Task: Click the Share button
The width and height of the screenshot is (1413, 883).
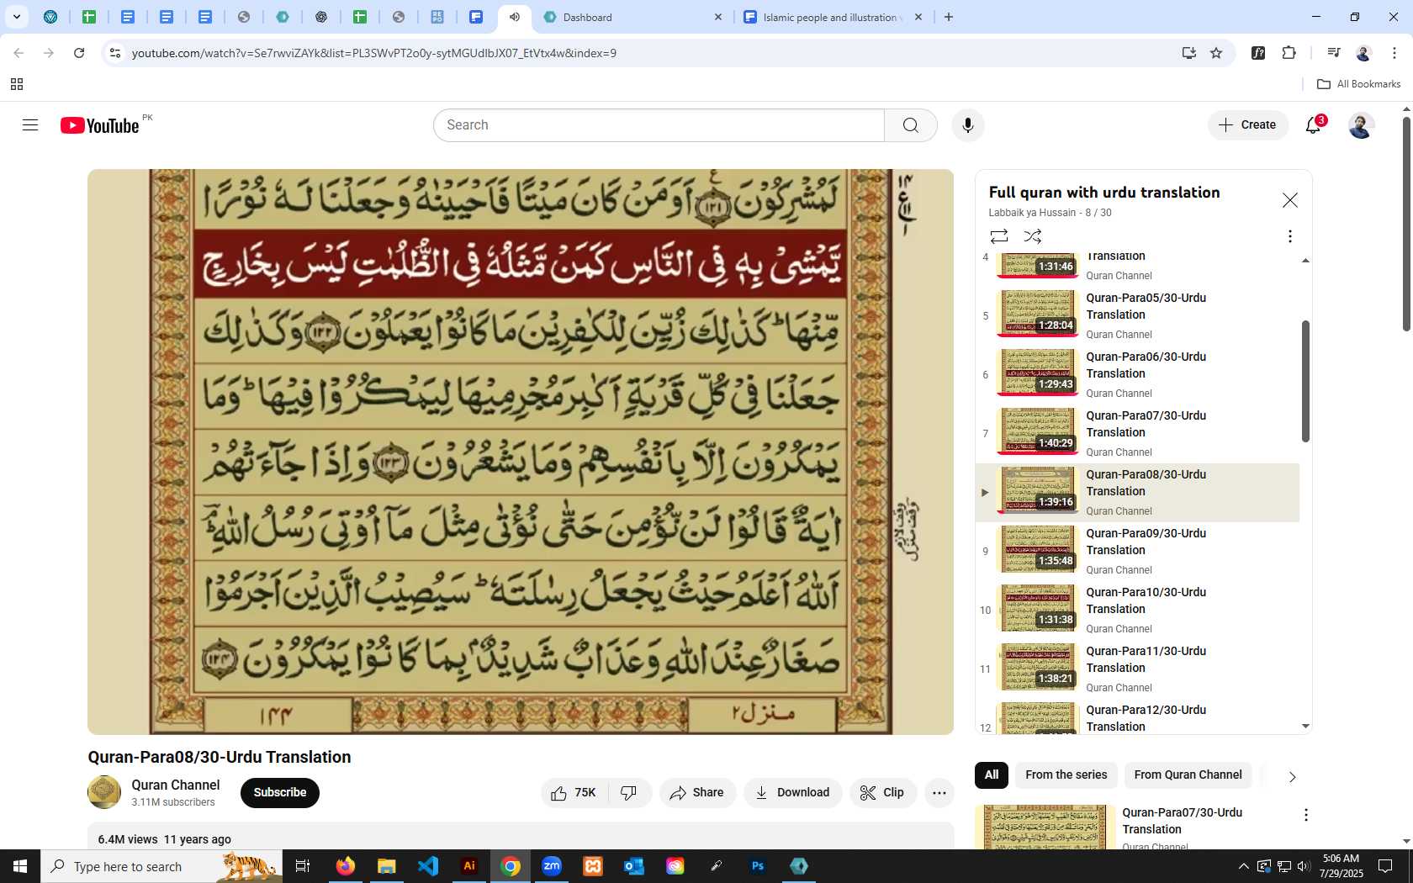Action: (697, 793)
